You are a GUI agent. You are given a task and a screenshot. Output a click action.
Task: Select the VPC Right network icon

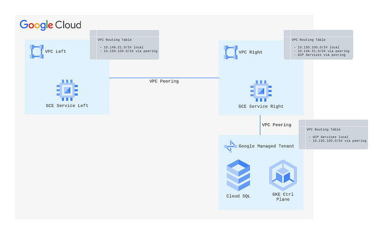(231, 52)
